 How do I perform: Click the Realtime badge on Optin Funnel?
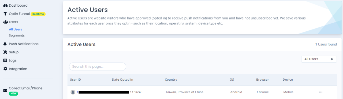pos(38,14)
